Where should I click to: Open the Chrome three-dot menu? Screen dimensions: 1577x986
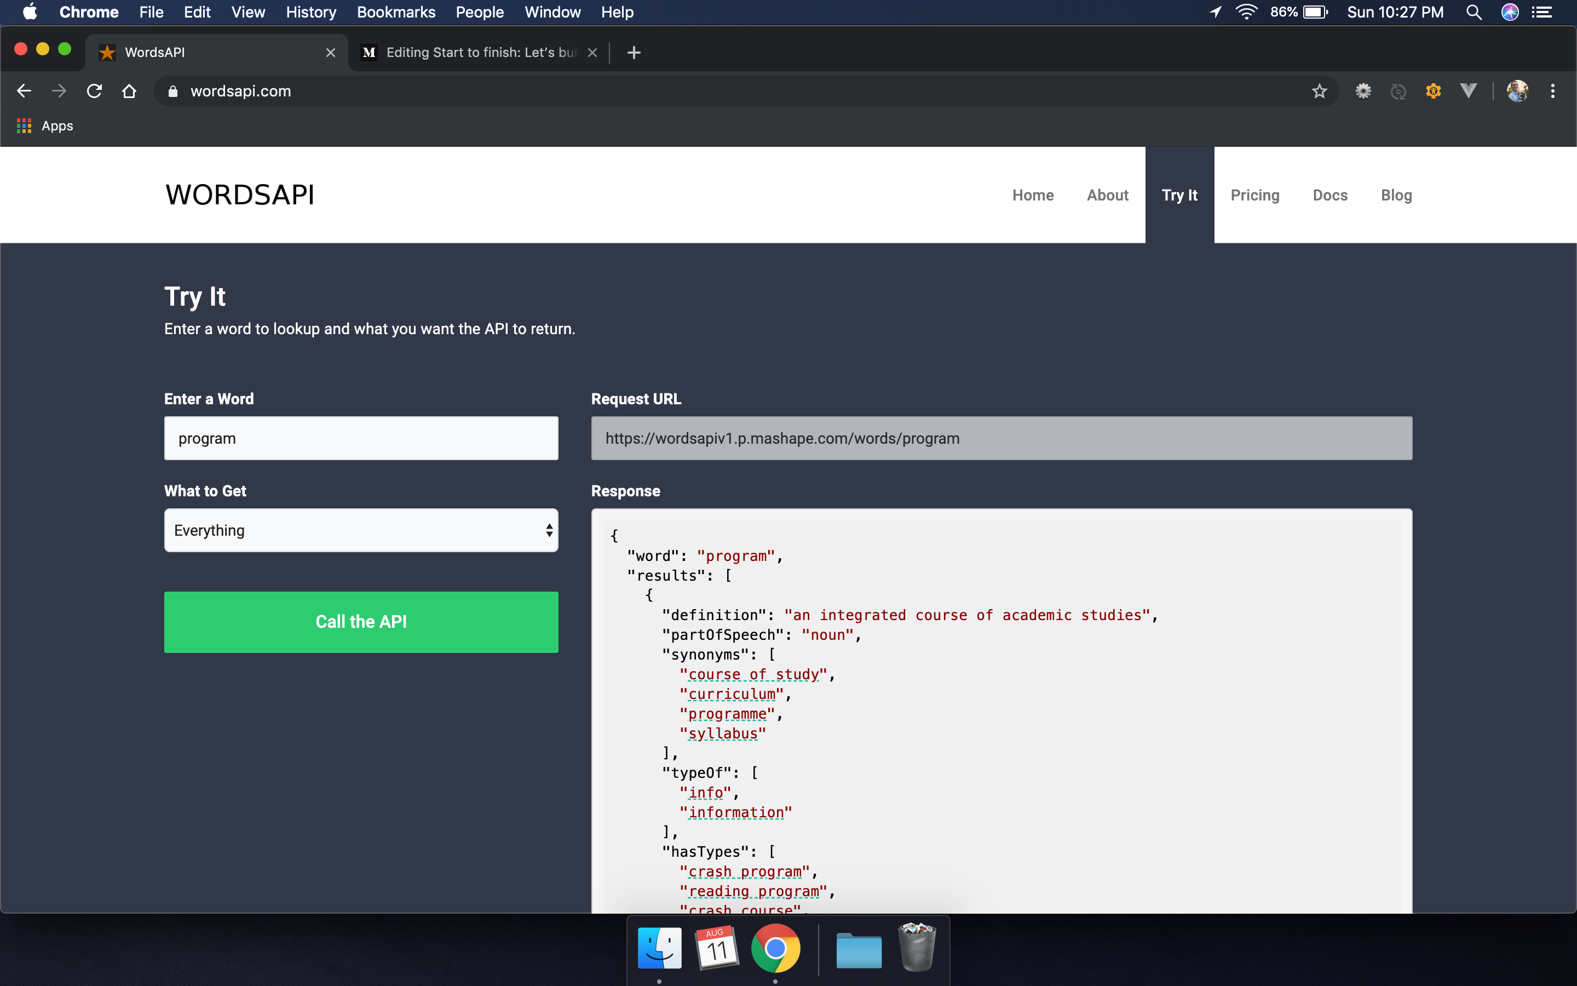pyautogui.click(x=1553, y=90)
